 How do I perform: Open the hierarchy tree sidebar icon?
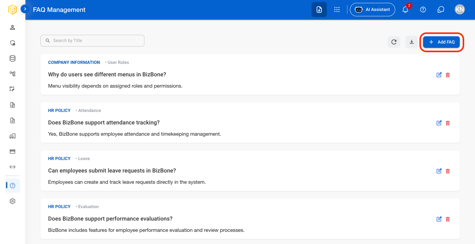(12, 74)
